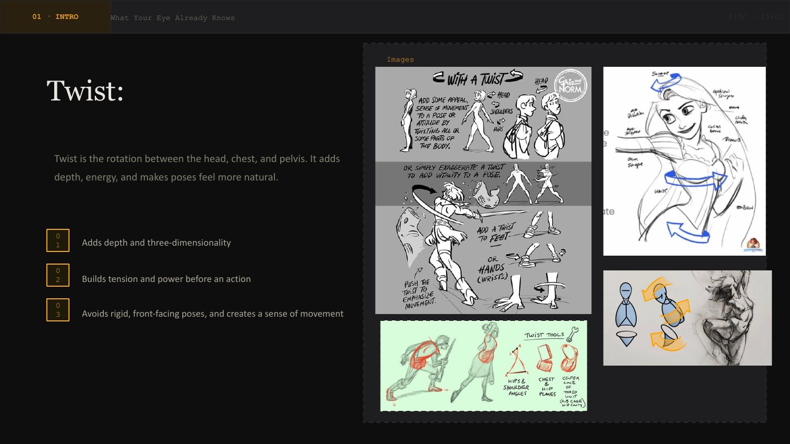Viewport: 790px width, 444px height.
Task: Click the numbered box 02 beside "Builds tension"
Action: tap(58, 275)
